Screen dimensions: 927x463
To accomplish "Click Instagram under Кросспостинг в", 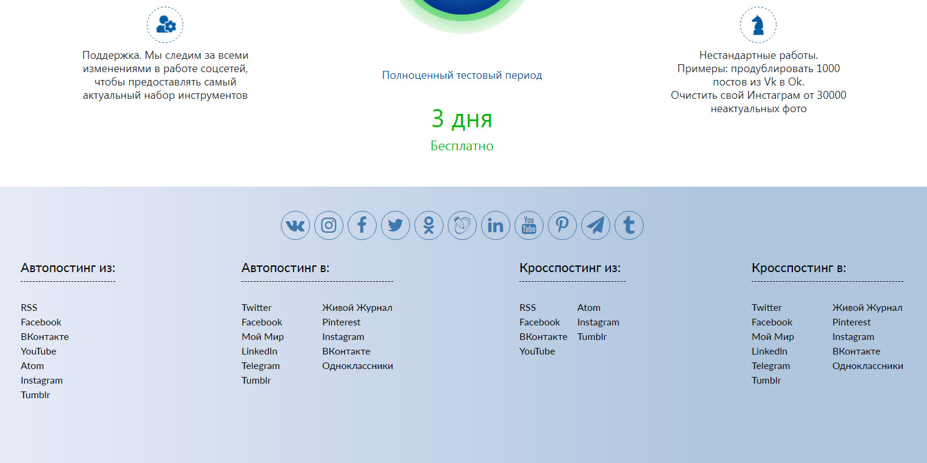I will [854, 337].
